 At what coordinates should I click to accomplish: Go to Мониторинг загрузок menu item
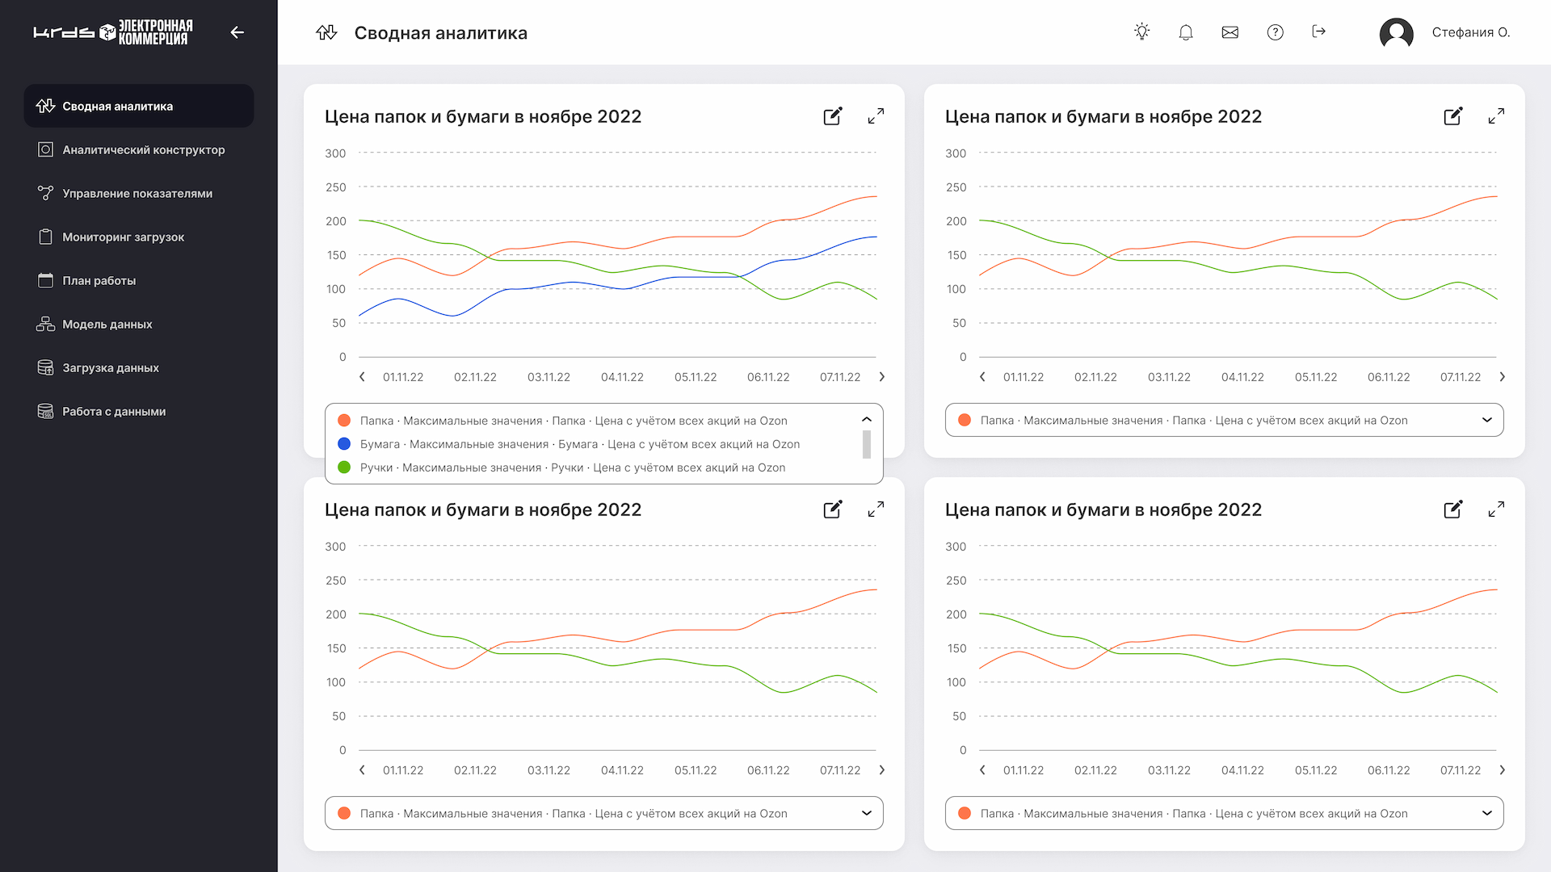click(x=123, y=237)
